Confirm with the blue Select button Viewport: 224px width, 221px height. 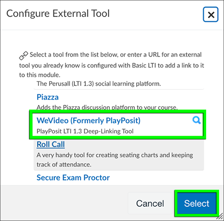pos(197,203)
